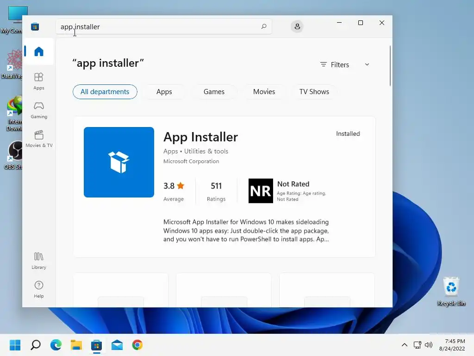This screenshot has width=474, height=356.
Task: Launch Microsoft Edge from taskbar
Action: (x=56, y=345)
